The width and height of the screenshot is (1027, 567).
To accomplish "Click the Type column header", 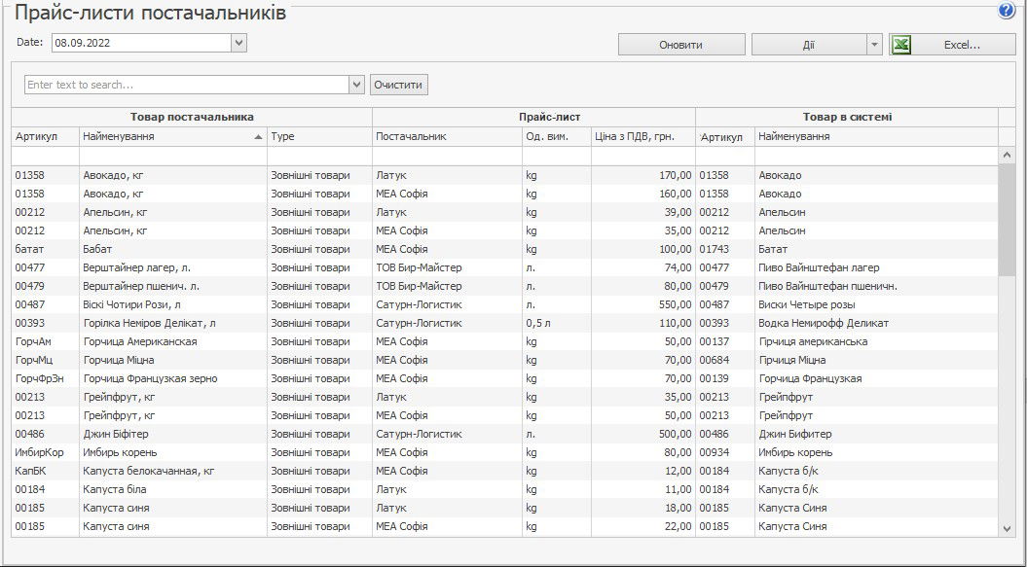I will 318,137.
